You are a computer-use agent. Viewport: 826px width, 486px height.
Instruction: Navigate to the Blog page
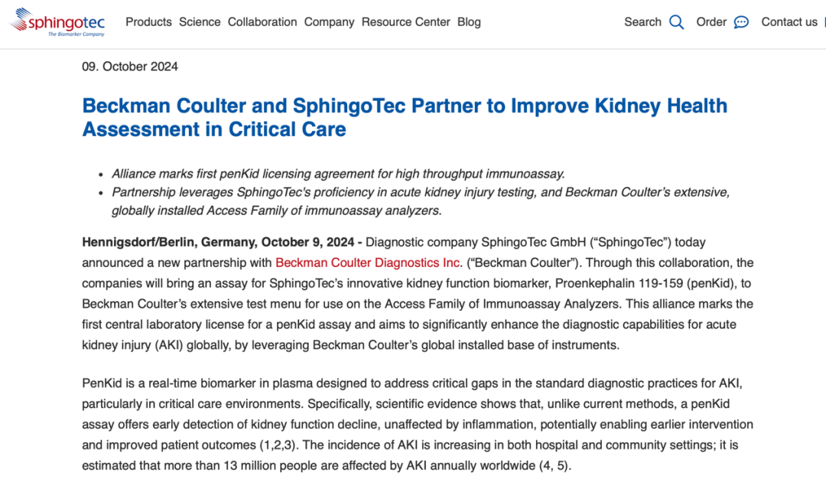click(x=469, y=22)
